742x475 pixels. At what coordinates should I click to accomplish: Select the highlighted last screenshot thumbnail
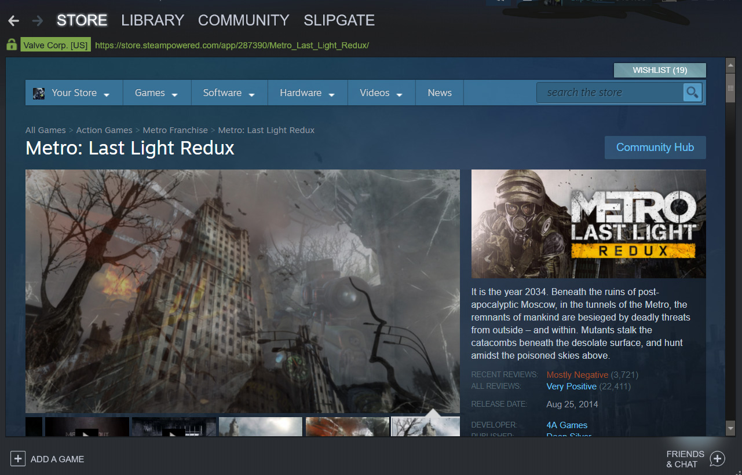tap(426, 427)
